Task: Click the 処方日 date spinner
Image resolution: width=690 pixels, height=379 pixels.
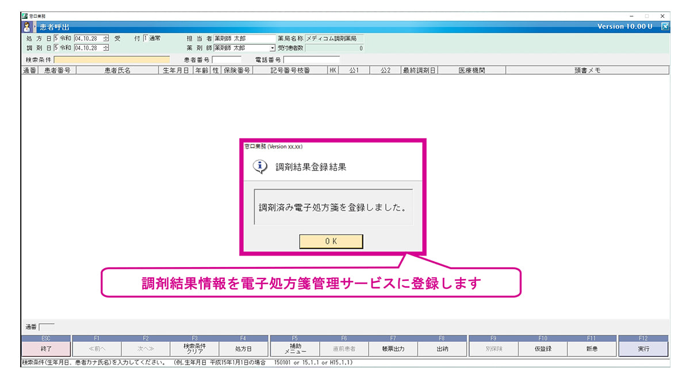Action: point(105,38)
